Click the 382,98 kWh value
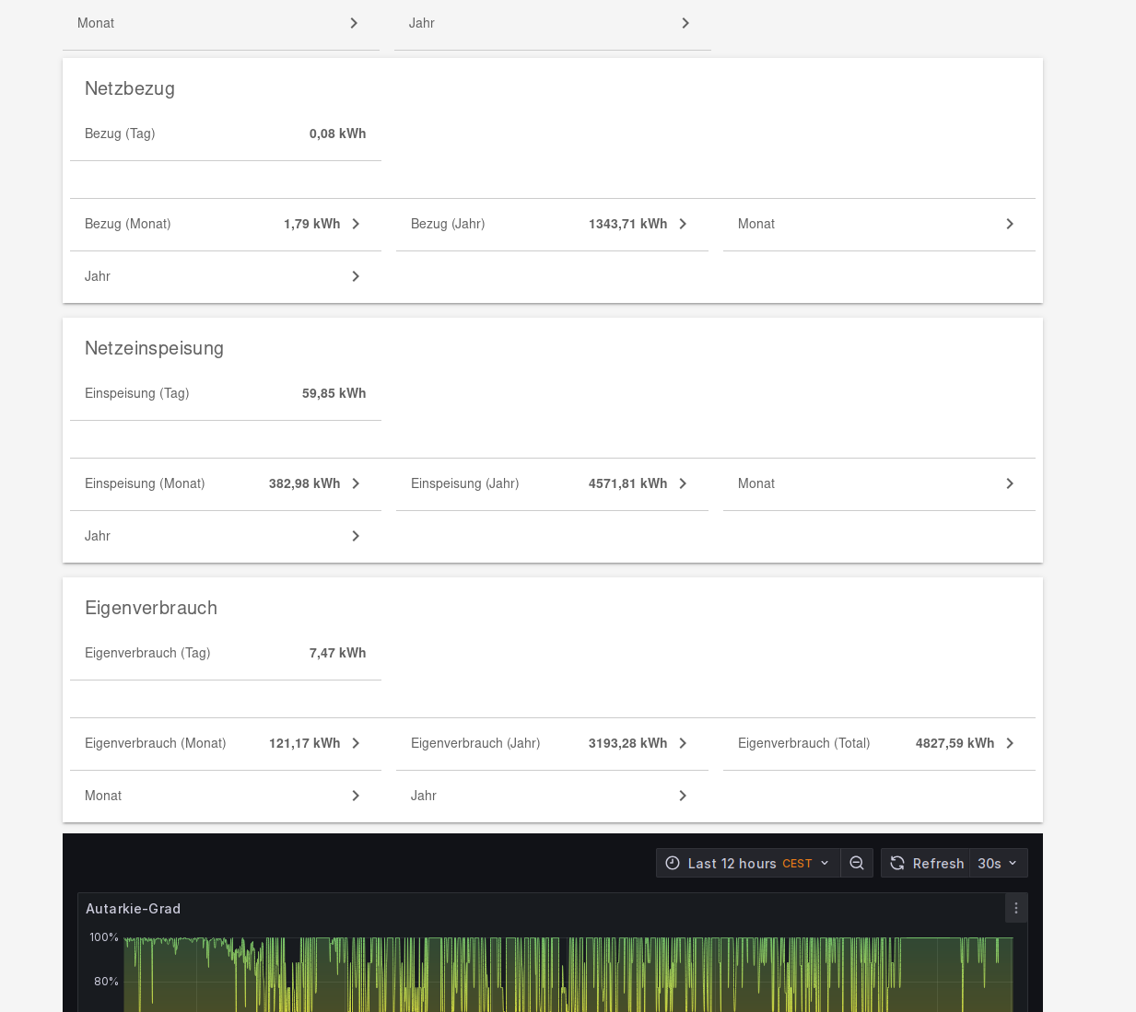The height and width of the screenshot is (1012, 1136). [x=305, y=483]
